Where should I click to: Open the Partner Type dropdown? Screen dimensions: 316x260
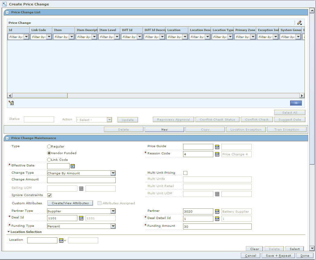113,211
